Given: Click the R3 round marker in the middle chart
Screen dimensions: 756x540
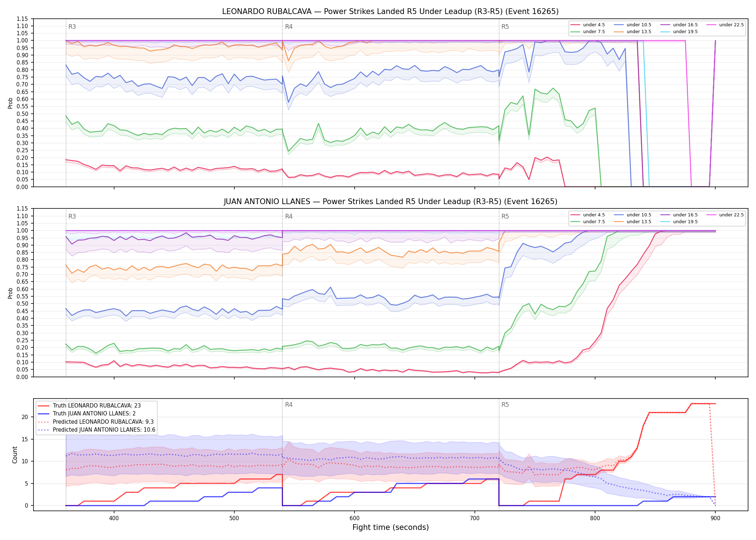Looking at the screenshot, I should (x=72, y=216).
